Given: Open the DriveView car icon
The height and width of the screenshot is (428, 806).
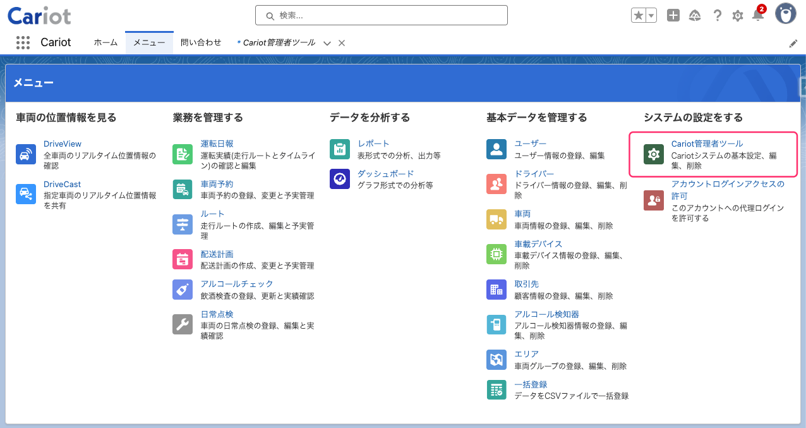Looking at the screenshot, I should [x=26, y=154].
